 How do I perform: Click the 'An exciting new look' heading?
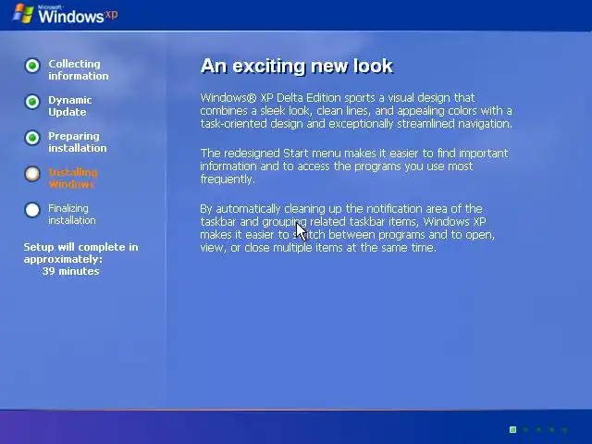[297, 66]
